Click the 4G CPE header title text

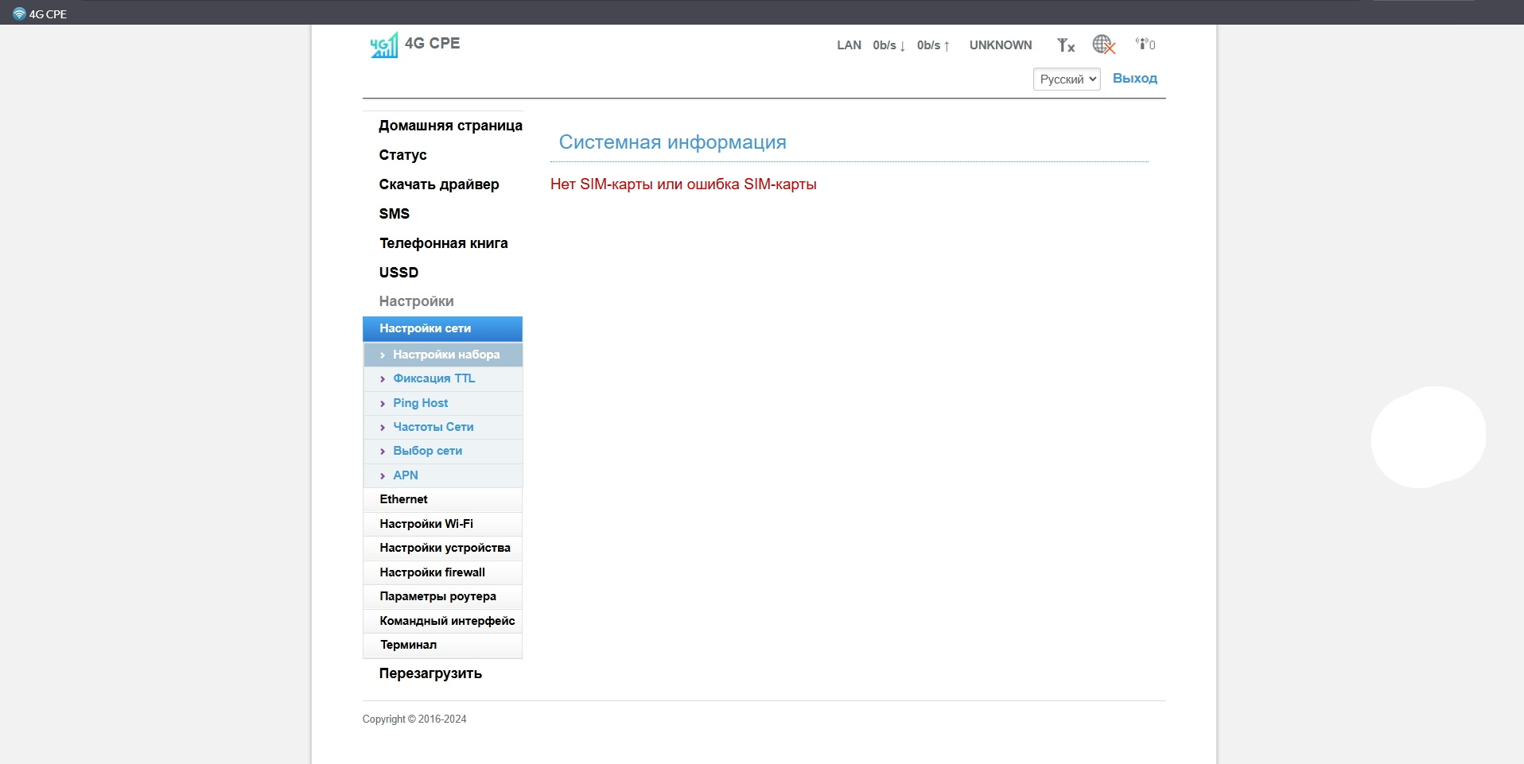click(x=432, y=44)
